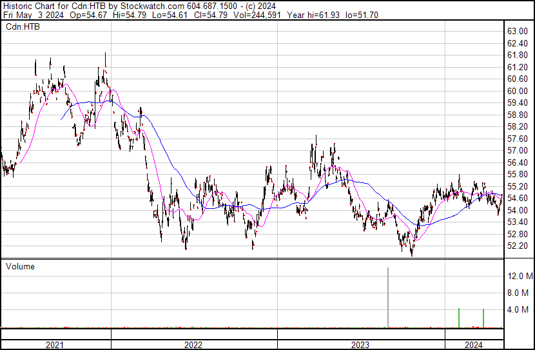Select the 2024 year marker on time axis

pyautogui.click(x=472, y=344)
